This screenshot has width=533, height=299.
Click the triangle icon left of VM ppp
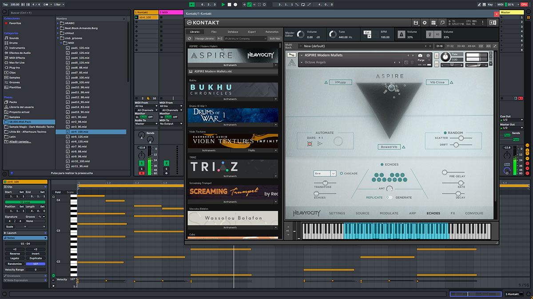point(326,82)
